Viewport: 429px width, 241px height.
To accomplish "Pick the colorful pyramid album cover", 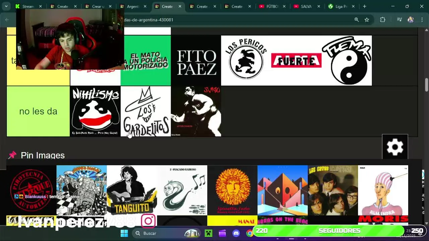I will coord(283,190).
